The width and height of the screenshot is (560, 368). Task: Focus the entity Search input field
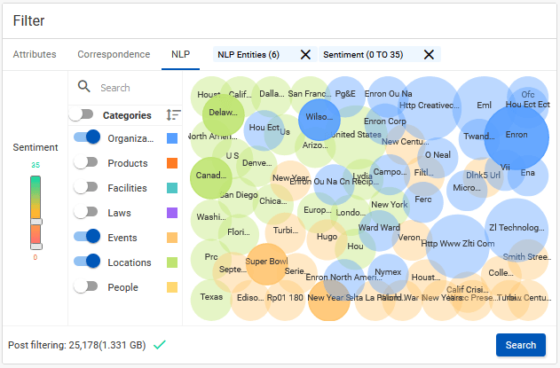click(139, 88)
